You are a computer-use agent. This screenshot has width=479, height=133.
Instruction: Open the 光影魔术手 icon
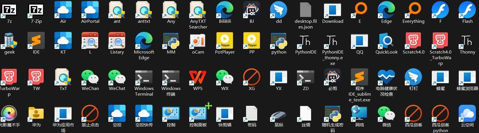coord(9,114)
